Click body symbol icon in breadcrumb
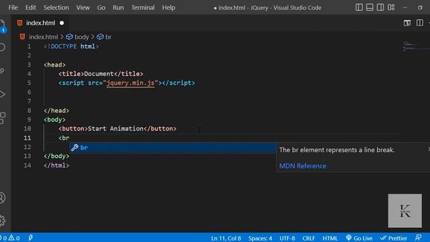 point(69,37)
